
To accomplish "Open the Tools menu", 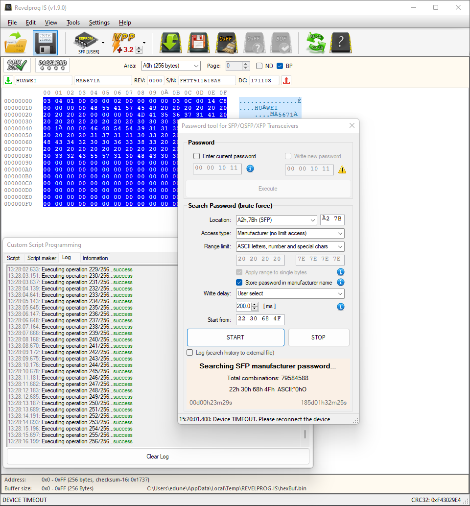I will click(x=73, y=23).
